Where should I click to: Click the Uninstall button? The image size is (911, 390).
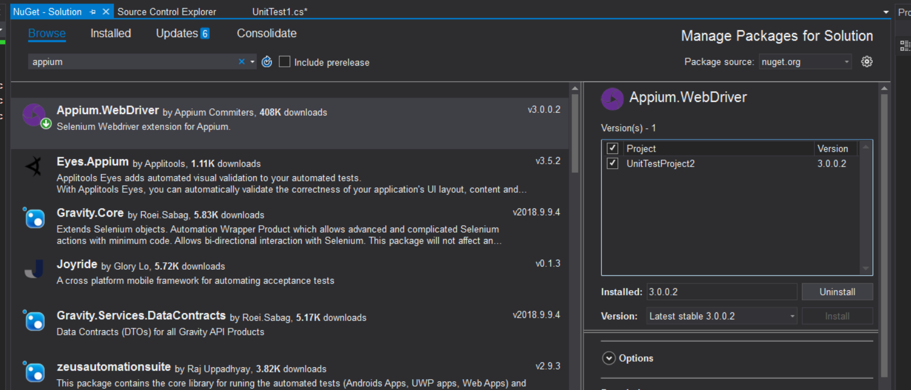(x=837, y=292)
